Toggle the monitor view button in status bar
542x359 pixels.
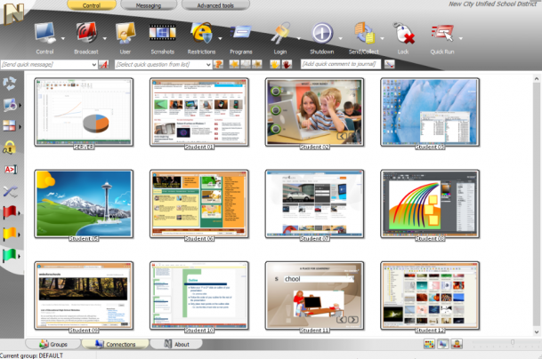[x=443, y=344]
